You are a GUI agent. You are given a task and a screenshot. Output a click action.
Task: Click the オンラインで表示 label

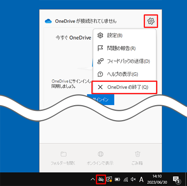[x=100, y=163]
